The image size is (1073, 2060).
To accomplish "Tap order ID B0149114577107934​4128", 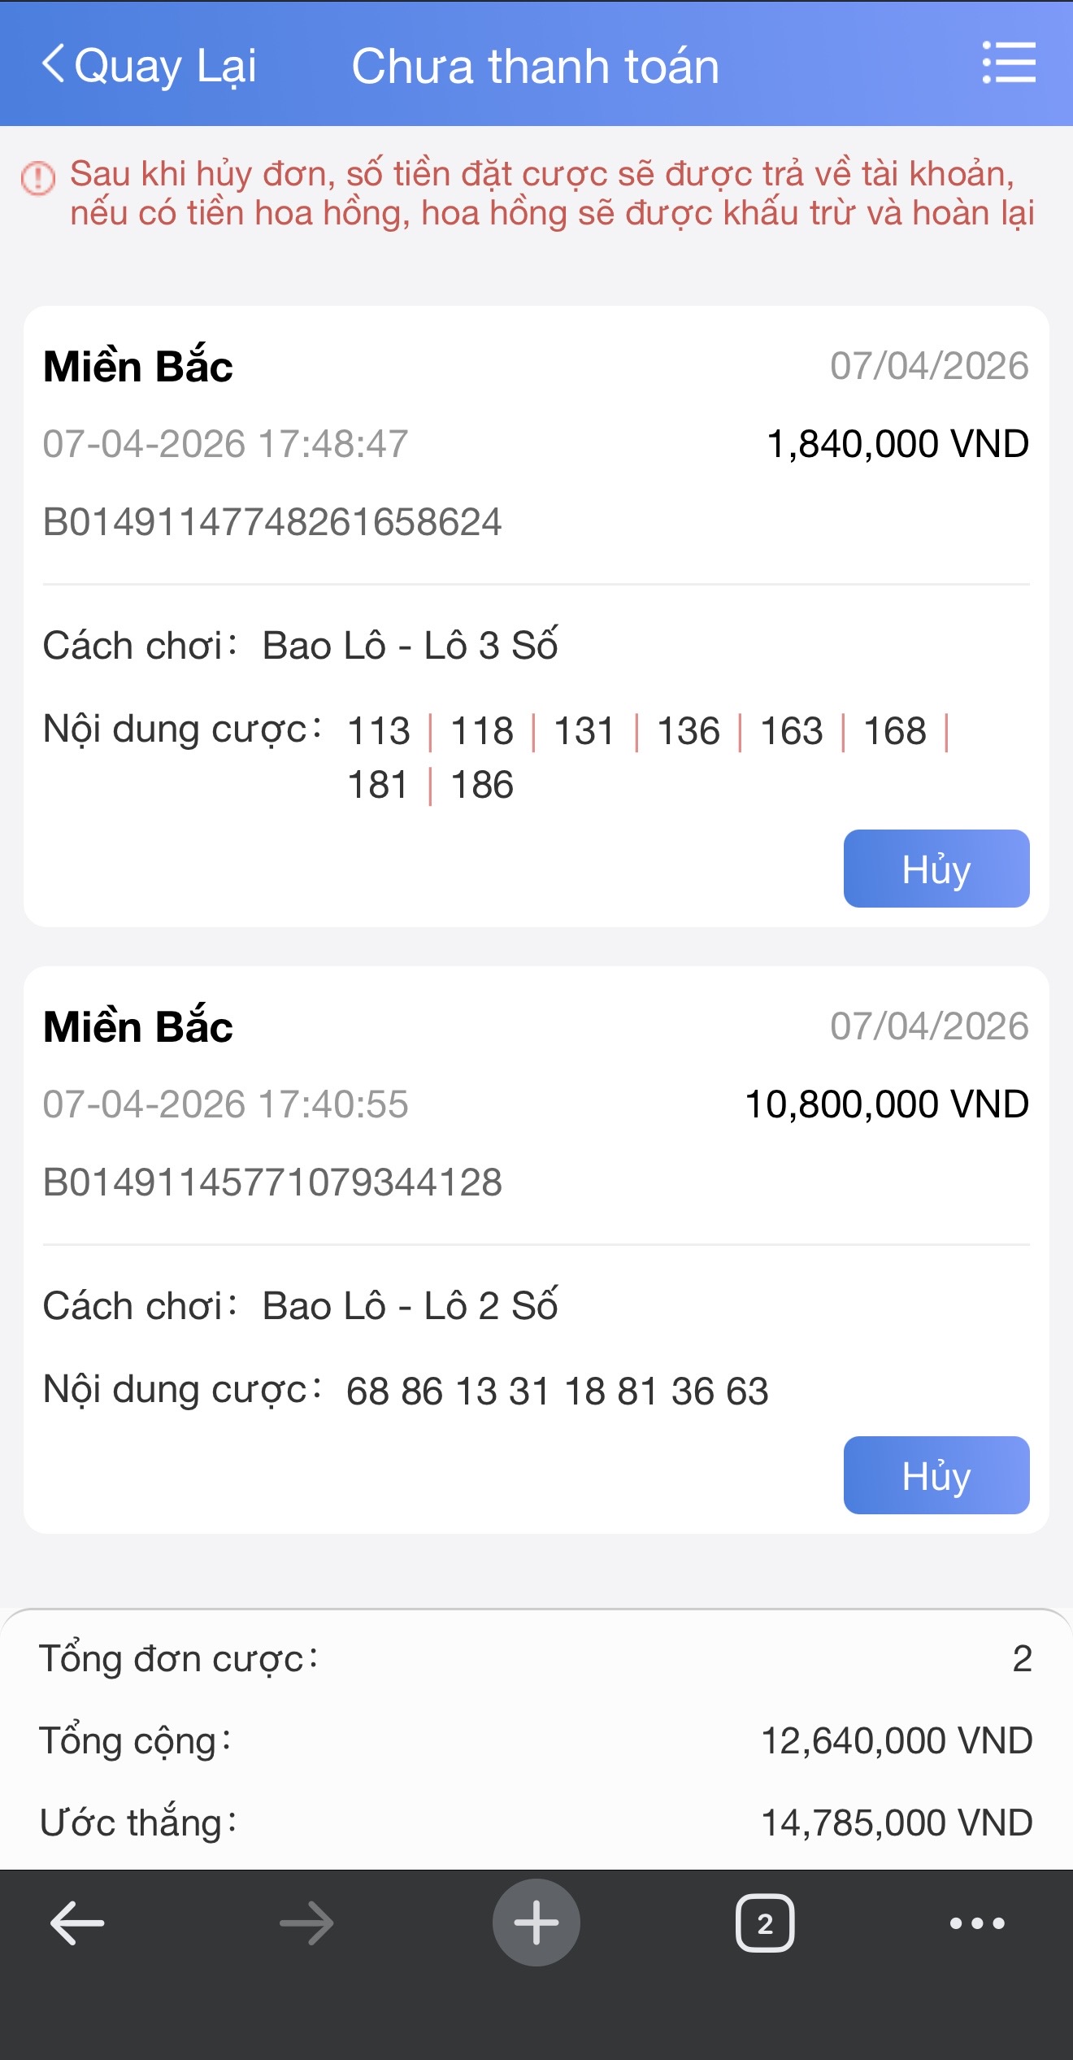I will [272, 1182].
